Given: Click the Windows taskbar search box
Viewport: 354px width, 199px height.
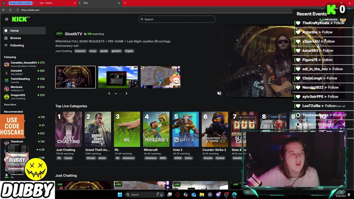Looking at the screenshot, I should (x=144, y=195).
